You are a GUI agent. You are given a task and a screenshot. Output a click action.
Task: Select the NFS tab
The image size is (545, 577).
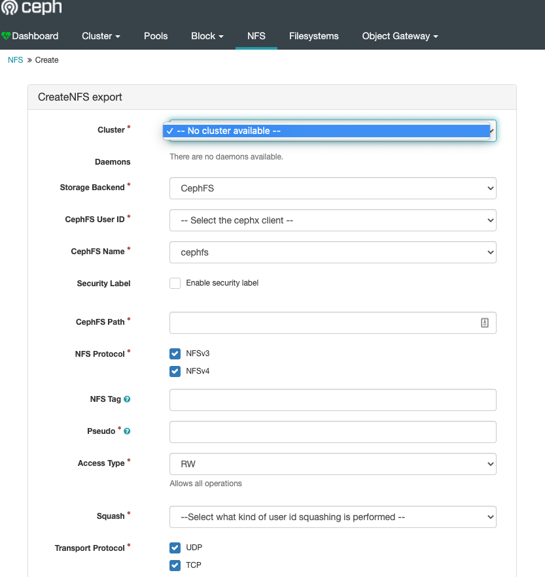coord(256,36)
